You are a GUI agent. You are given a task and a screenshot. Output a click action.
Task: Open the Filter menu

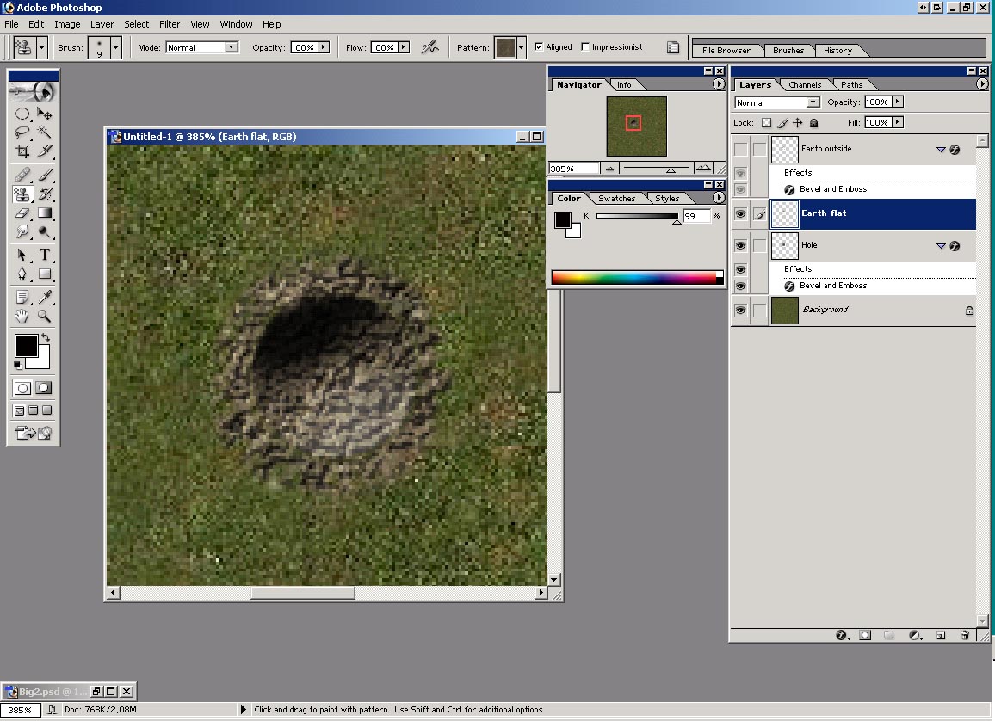170,24
